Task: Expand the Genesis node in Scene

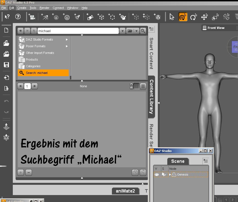Action: pyautogui.click(x=170, y=174)
